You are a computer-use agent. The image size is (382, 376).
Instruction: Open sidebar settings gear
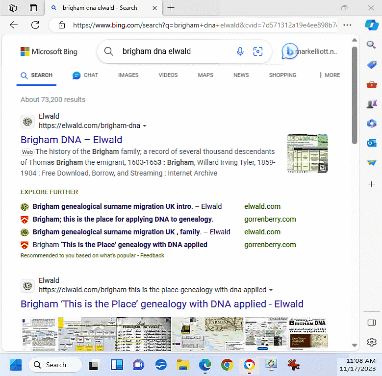(372, 342)
